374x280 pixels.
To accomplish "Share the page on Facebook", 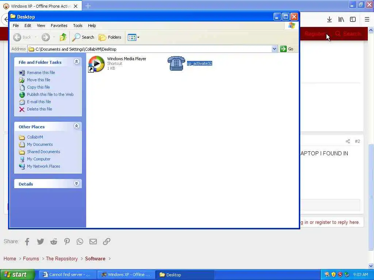I will pos(27,241).
